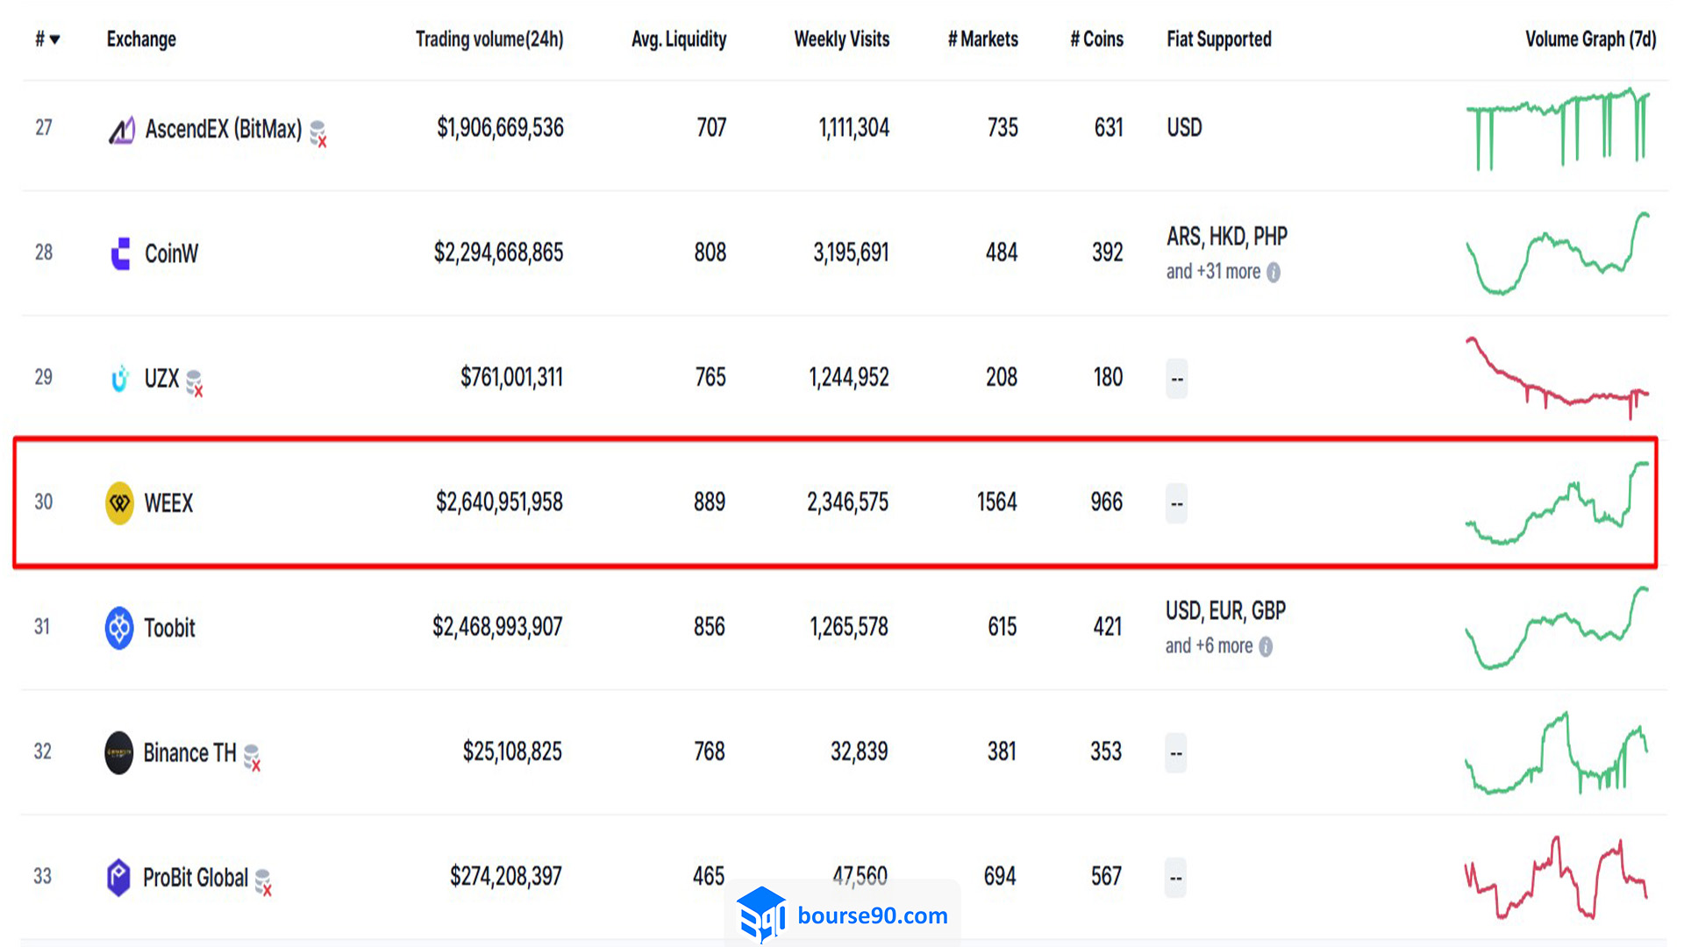
Task: Click the ProBit Global logo icon
Action: point(118,877)
